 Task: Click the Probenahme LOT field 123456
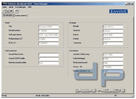click(x=49, y=39)
